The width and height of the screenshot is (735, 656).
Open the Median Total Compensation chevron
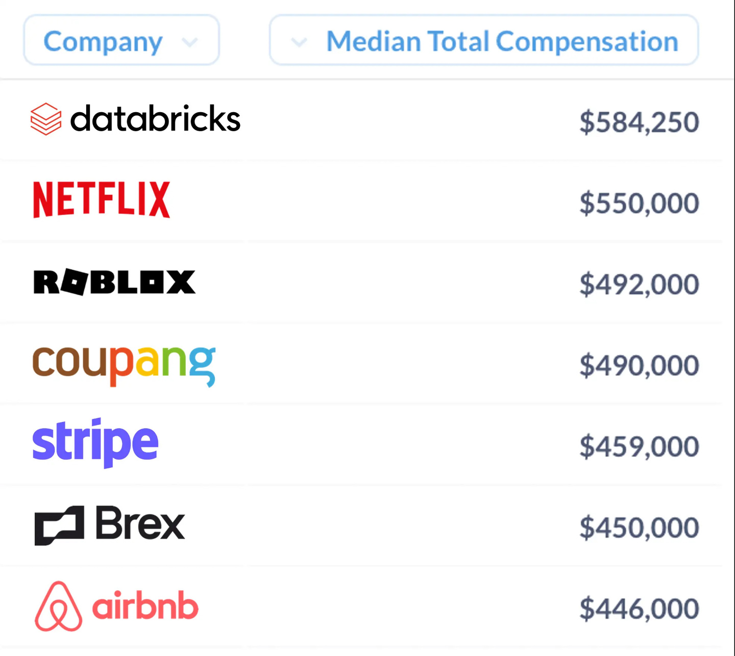299,42
